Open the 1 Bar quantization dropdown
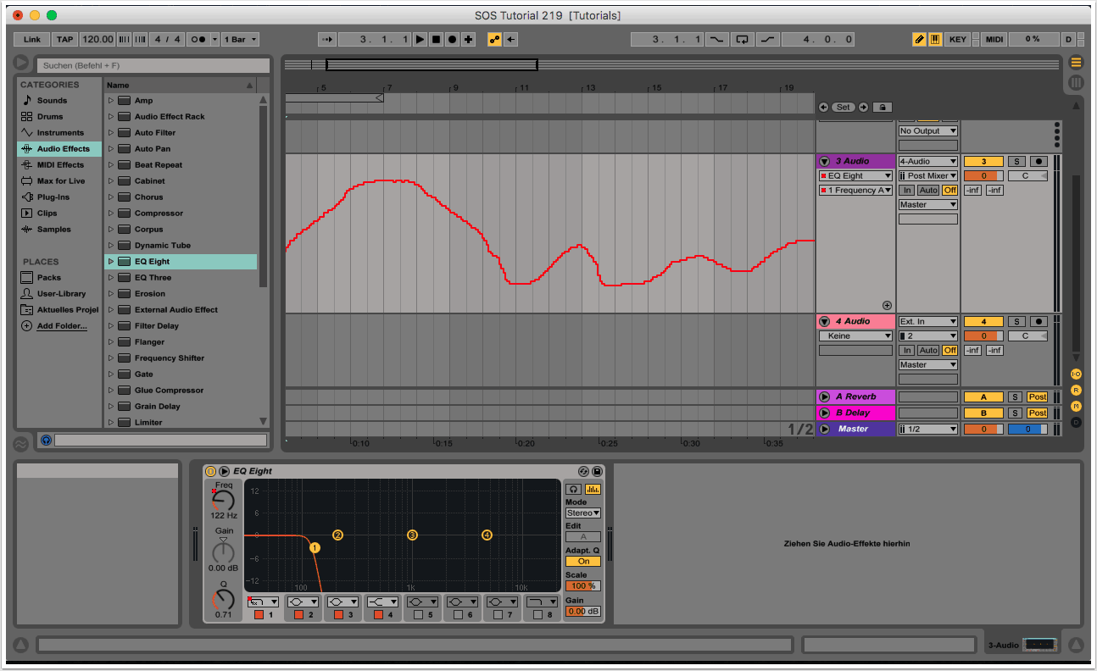Image resolution: width=1097 pixels, height=671 pixels. [241, 40]
